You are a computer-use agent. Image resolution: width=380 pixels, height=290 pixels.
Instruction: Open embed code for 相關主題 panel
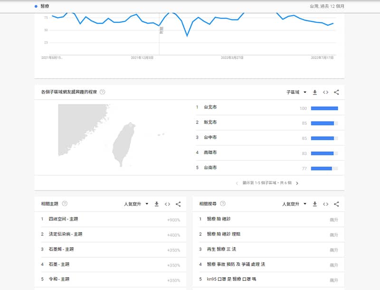pos(167,204)
